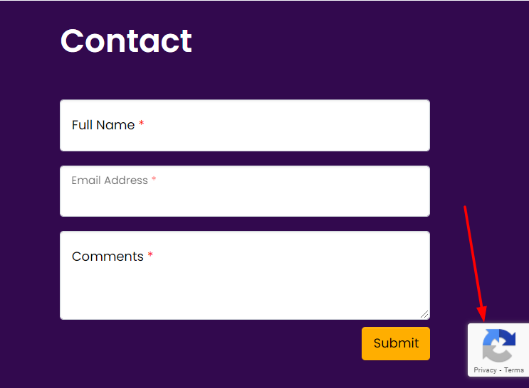
Task: Click the Comments label text
Action: tap(108, 257)
